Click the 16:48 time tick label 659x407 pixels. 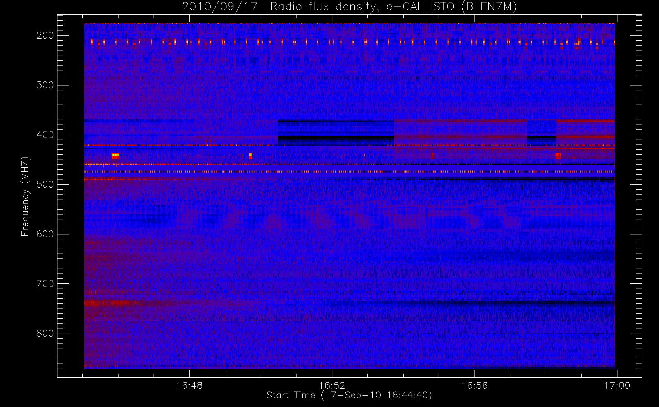pos(189,385)
